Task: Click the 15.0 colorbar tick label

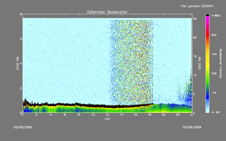Action: click(214, 54)
